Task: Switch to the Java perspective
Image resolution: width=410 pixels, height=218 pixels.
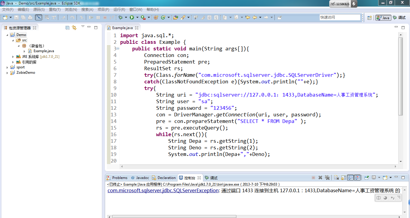Action: click(x=383, y=18)
